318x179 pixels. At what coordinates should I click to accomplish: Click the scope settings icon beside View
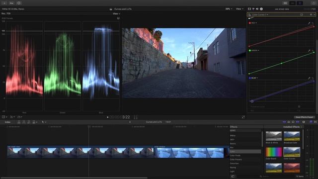pos(118,18)
